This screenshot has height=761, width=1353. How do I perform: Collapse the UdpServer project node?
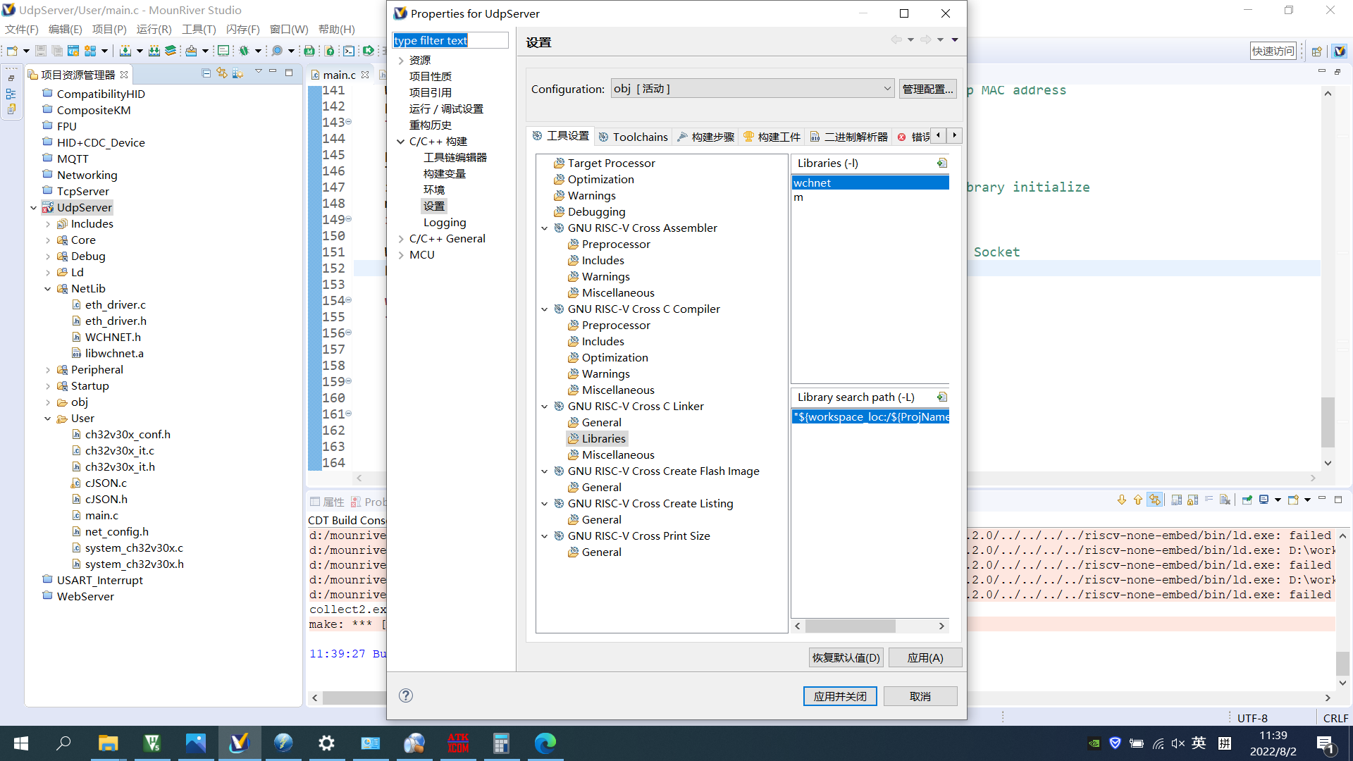[x=33, y=208]
